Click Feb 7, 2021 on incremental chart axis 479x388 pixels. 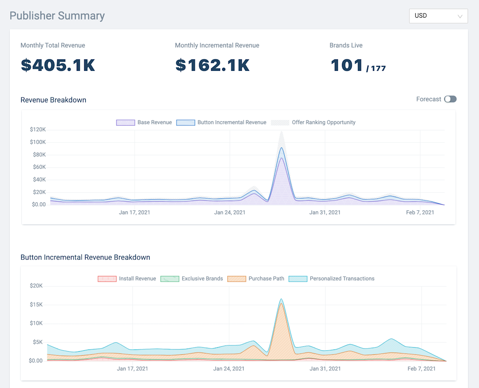tap(422, 369)
